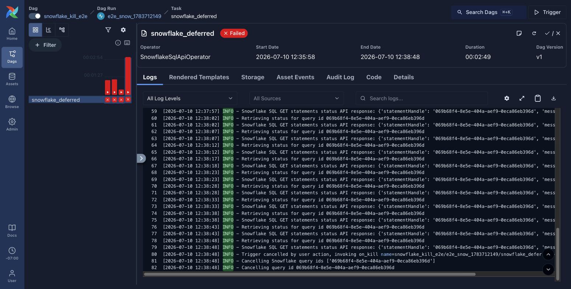Screen dimensions: 571x289
Task: Click the SnowflakeSqlApiOperator operator value
Action: [x=175, y=57]
